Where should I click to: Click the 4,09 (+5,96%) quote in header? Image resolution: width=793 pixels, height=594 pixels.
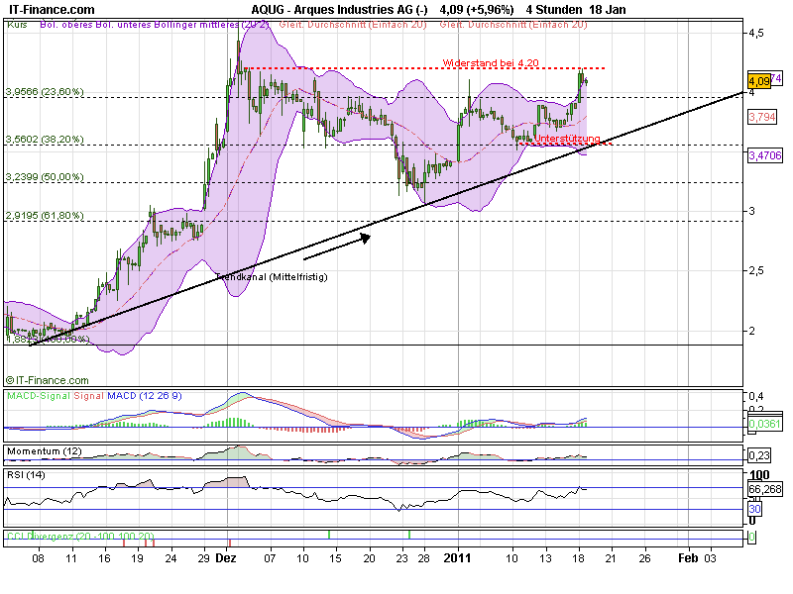pos(477,10)
